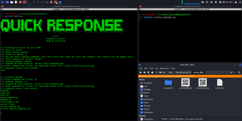The height and width of the screenshot is (121, 242).
Task: Open the View menu in Thunar
Action: (x=151, y=68)
